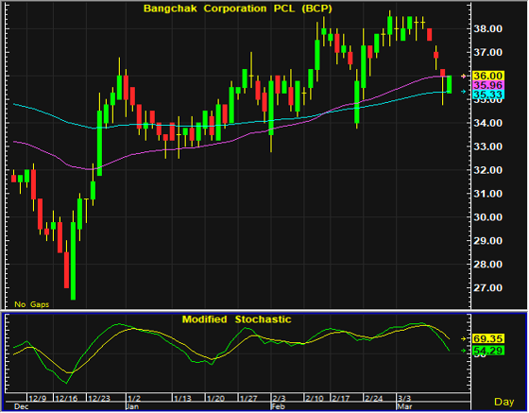Click the 27.00 price axis label
The width and height of the screenshot is (529, 413).
[487, 288]
